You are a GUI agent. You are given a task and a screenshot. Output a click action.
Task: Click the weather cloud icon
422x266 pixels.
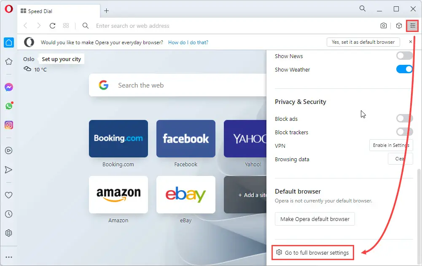(27, 69)
